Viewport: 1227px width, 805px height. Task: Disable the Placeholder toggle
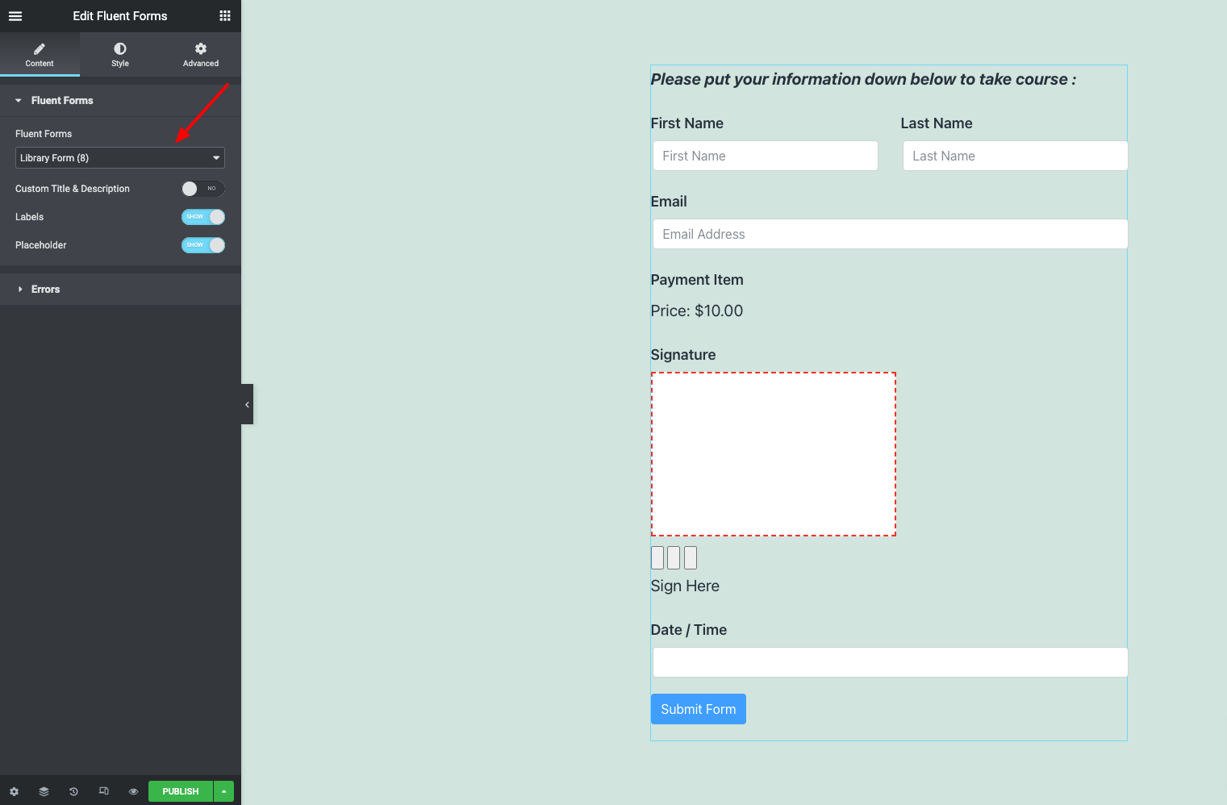tap(202, 245)
